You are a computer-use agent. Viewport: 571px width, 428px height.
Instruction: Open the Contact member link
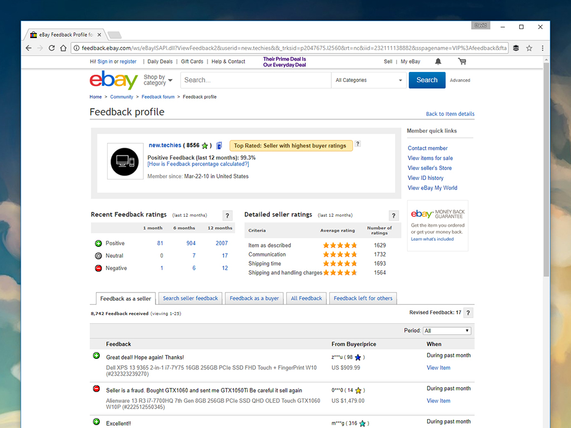tap(428, 148)
